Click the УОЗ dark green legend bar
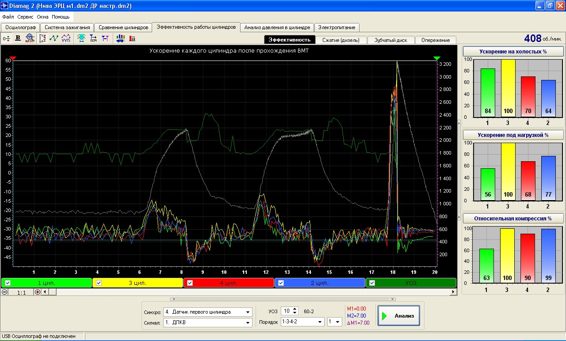This screenshot has width=566, height=341. tap(411, 283)
